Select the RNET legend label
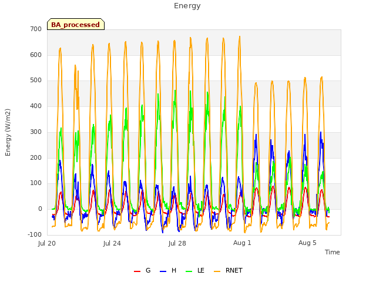Screen dimensions: 376x282 click(x=234, y=270)
